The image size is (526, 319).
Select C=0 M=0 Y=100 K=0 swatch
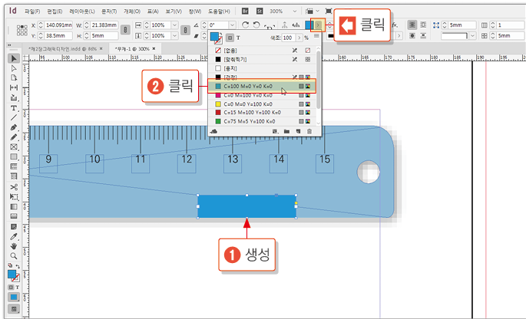click(262, 104)
